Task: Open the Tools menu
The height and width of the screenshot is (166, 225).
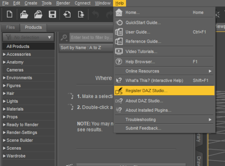Action: (46, 3)
